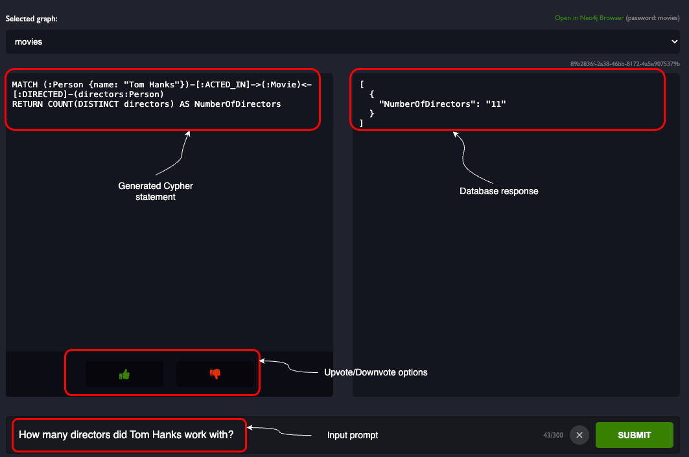Click the 43/300 character counter

coord(553,435)
